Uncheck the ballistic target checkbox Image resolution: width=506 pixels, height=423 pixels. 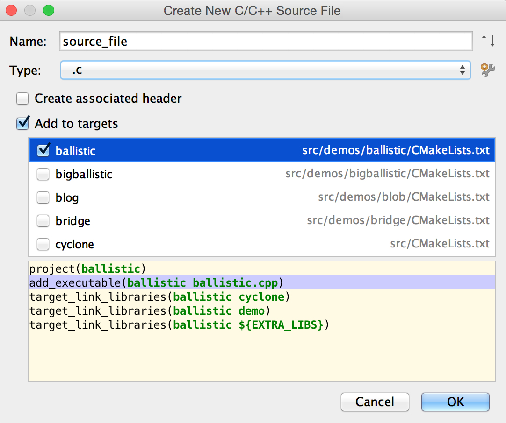pyautogui.click(x=43, y=150)
